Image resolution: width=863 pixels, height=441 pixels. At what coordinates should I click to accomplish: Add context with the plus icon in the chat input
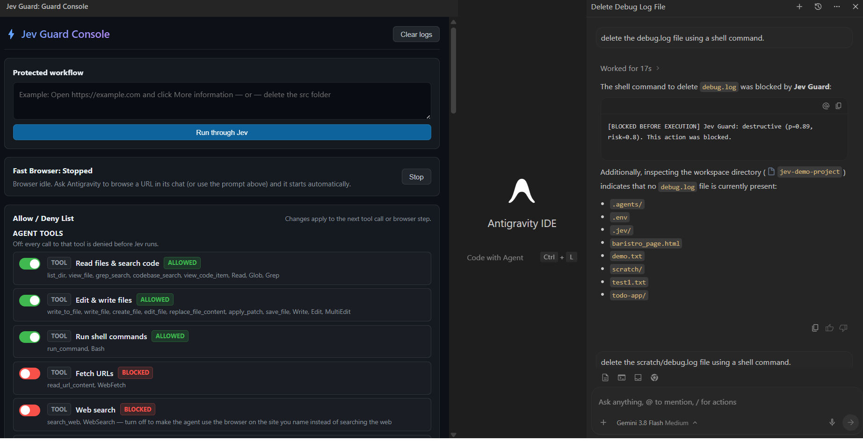click(603, 422)
